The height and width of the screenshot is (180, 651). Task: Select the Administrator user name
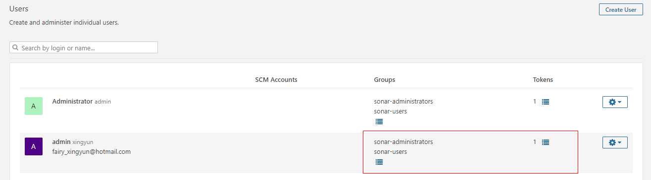(x=72, y=101)
